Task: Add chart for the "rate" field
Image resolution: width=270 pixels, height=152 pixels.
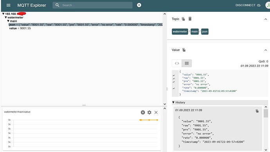Action: point(174,88)
